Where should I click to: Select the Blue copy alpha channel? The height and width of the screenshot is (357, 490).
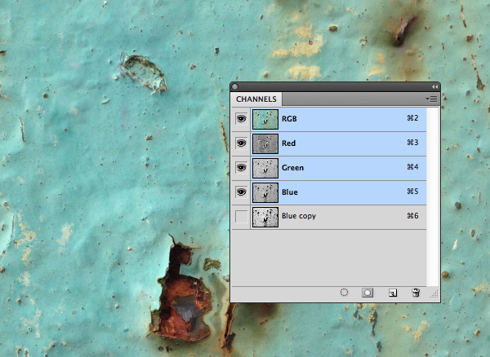299,217
